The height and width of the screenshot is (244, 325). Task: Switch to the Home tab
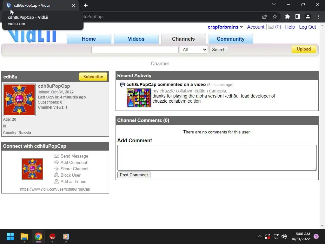coord(89,39)
